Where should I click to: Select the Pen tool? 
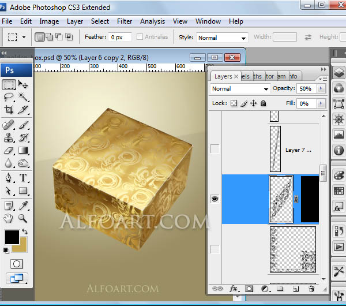point(9,178)
